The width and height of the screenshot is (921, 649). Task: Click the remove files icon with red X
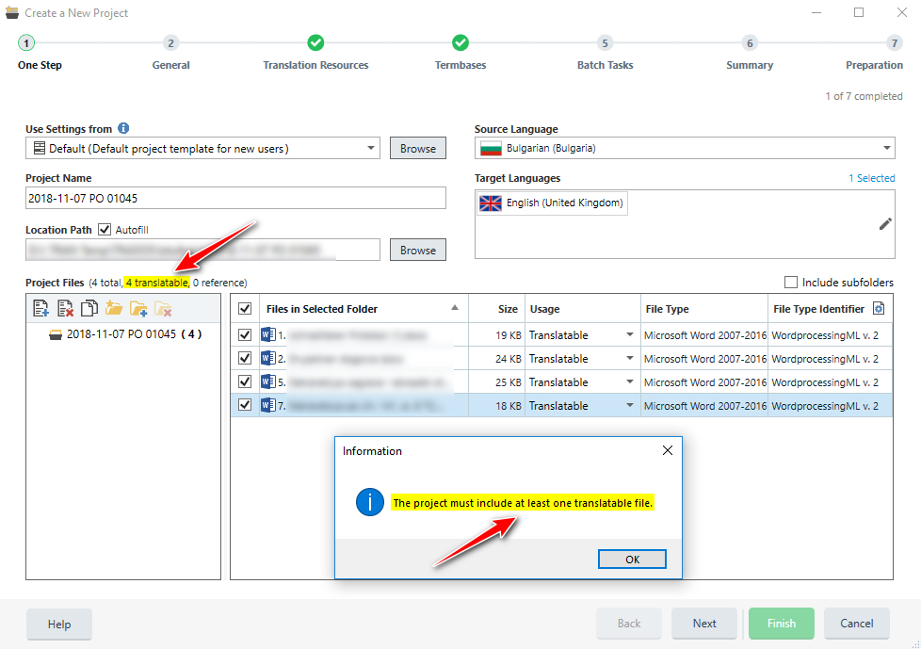click(x=65, y=308)
